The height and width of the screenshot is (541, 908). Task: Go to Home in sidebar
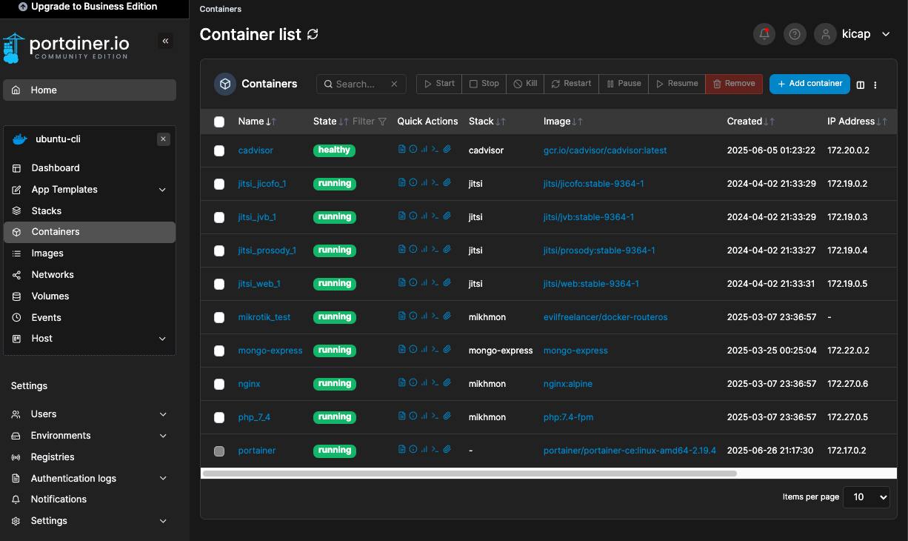coord(90,90)
